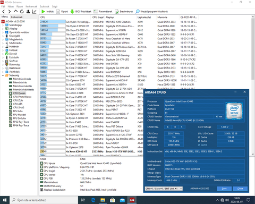Screen dimensions: 255x204
Task: Click the Refresh icon in navigation toolbar
Action: [22, 12]
